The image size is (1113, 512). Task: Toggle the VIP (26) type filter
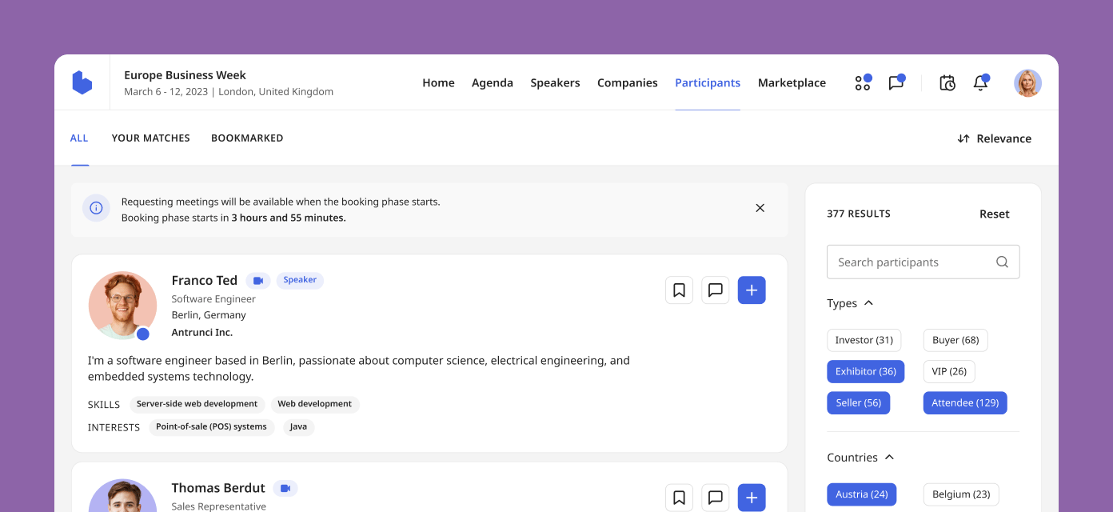(949, 371)
